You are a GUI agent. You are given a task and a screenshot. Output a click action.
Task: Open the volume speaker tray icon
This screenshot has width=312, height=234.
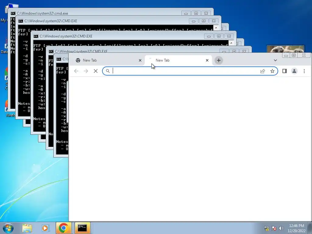(281, 228)
